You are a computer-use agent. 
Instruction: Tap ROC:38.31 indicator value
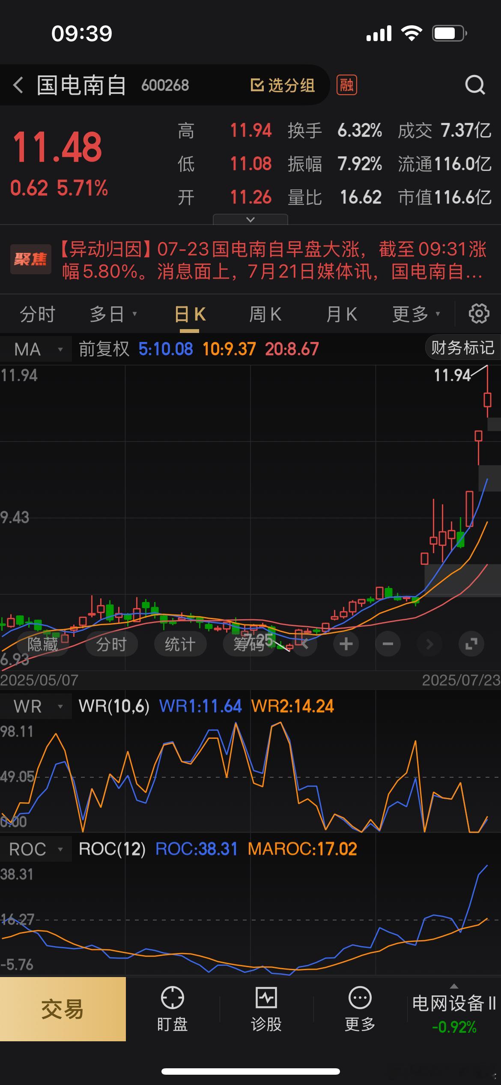[197, 849]
